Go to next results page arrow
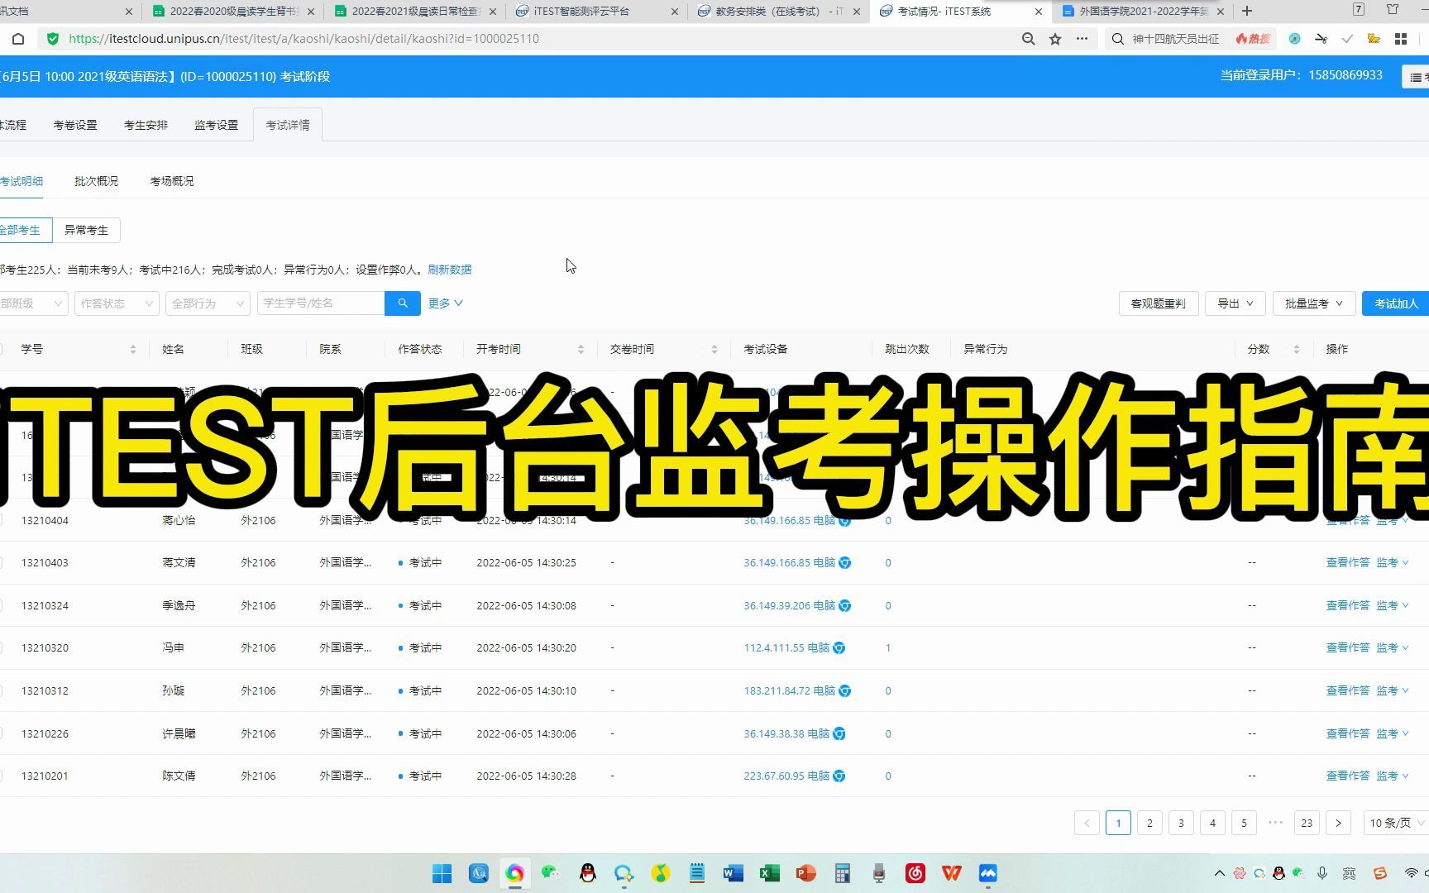The height and width of the screenshot is (893, 1429). coord(1338,823)
